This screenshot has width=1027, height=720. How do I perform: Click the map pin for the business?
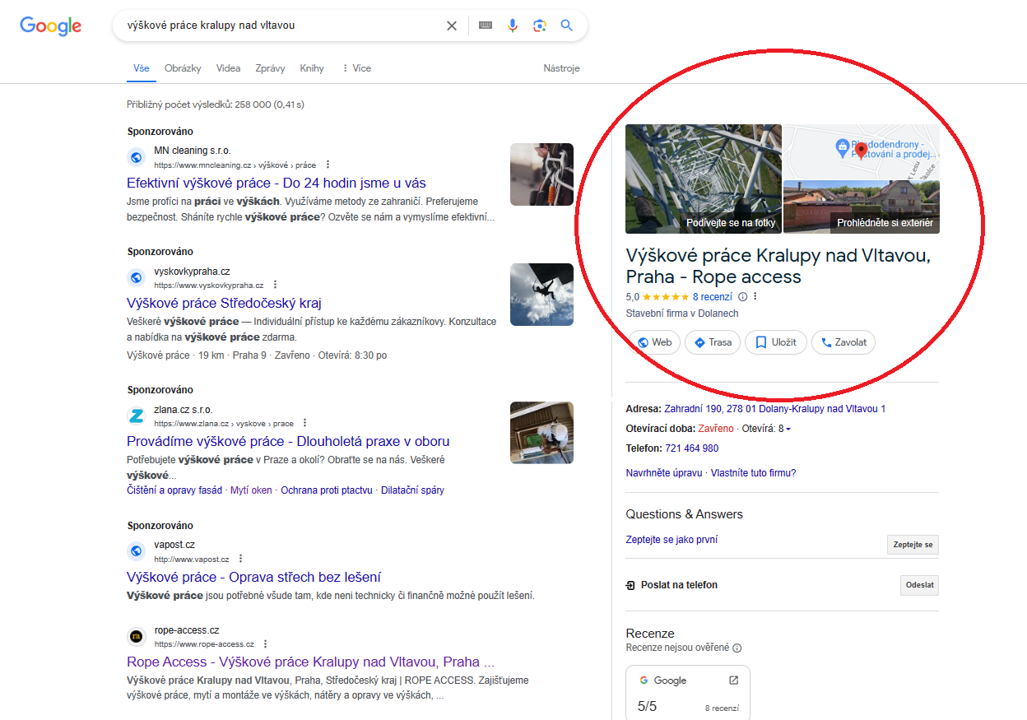coord(862,151)
